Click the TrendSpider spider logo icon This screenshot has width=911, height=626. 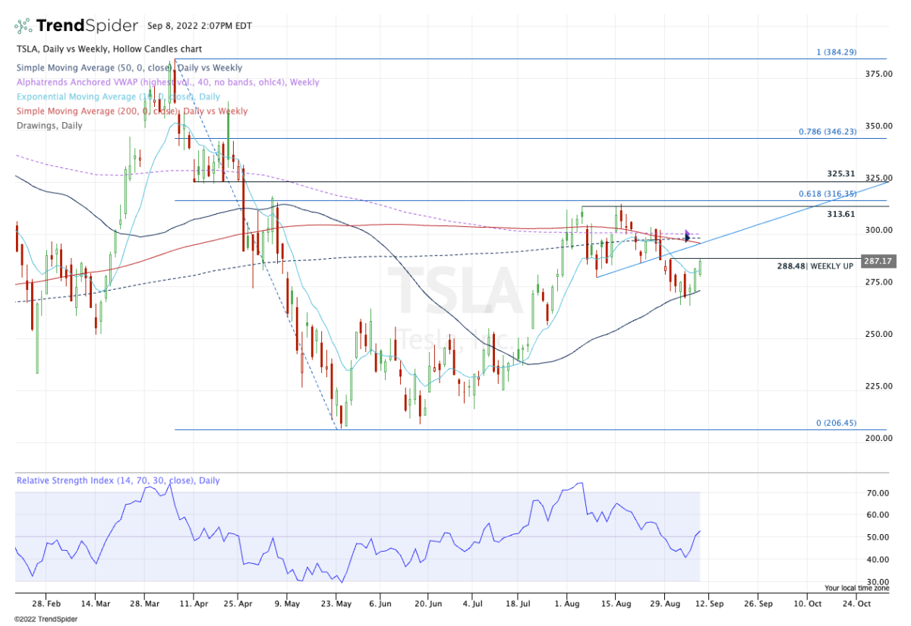point(24,26)
